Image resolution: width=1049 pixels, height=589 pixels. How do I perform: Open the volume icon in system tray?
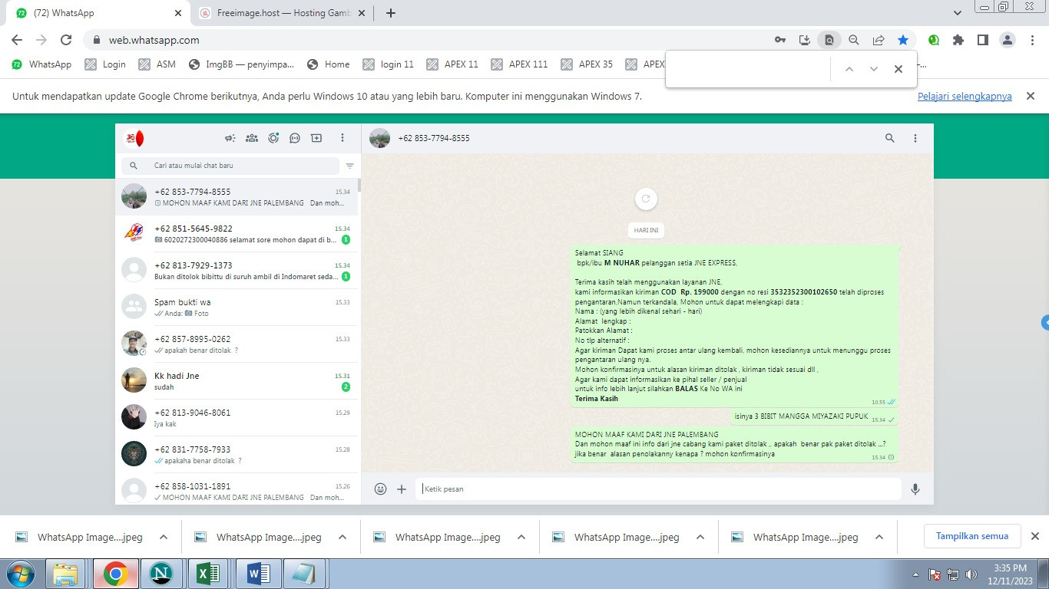[x=971, y=574]
